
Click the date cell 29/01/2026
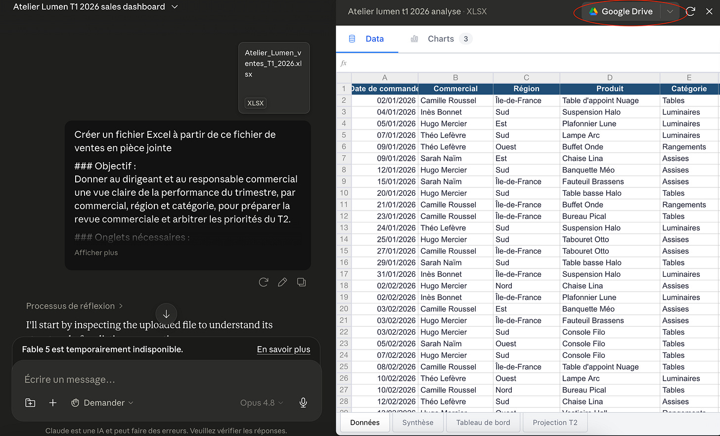tap(385, 262)
